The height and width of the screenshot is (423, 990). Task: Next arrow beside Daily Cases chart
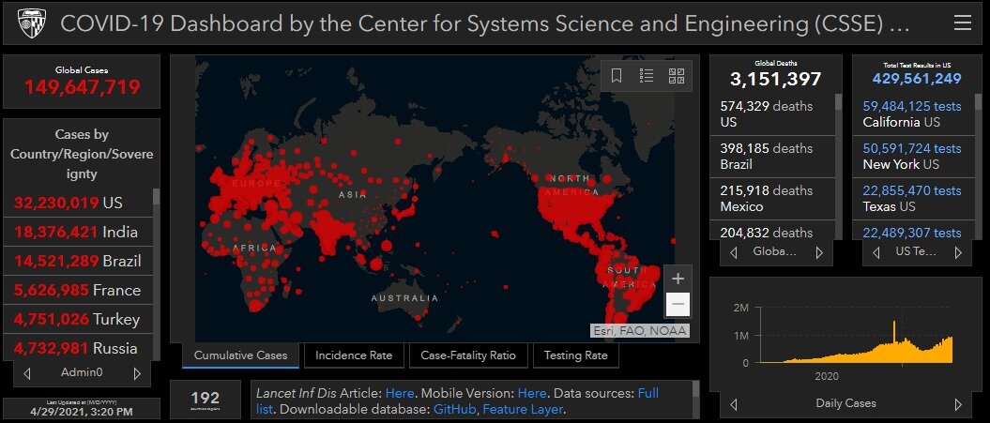click(958, 404)
